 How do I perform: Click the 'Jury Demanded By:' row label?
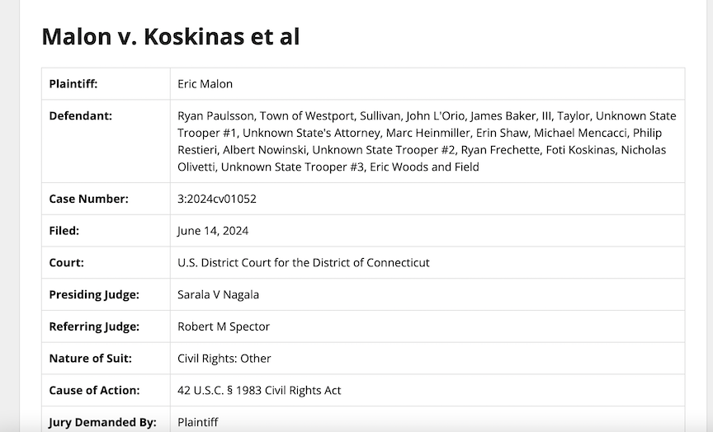point(102,422)
